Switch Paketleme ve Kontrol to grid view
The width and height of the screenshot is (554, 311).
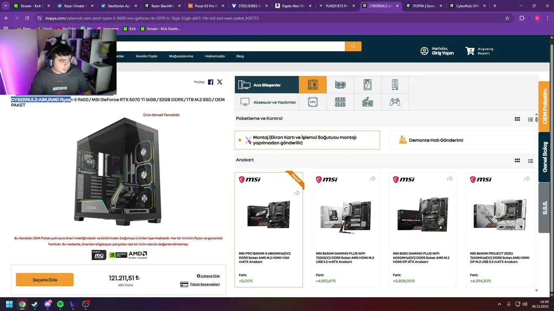517,119
